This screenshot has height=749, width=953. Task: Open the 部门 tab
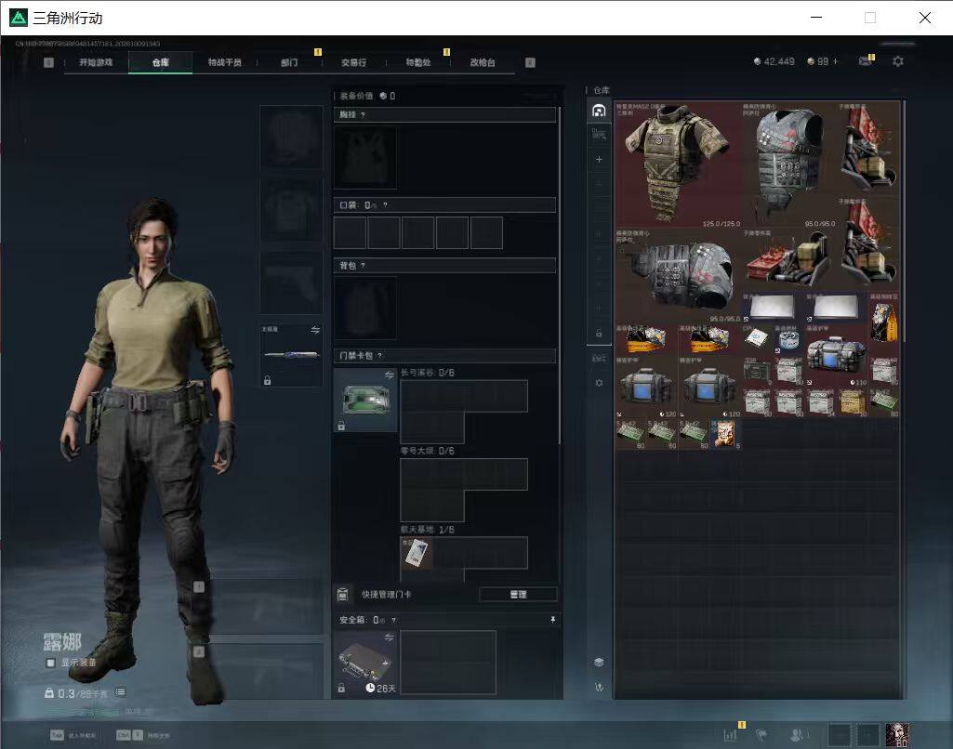[x=289, y=62]
